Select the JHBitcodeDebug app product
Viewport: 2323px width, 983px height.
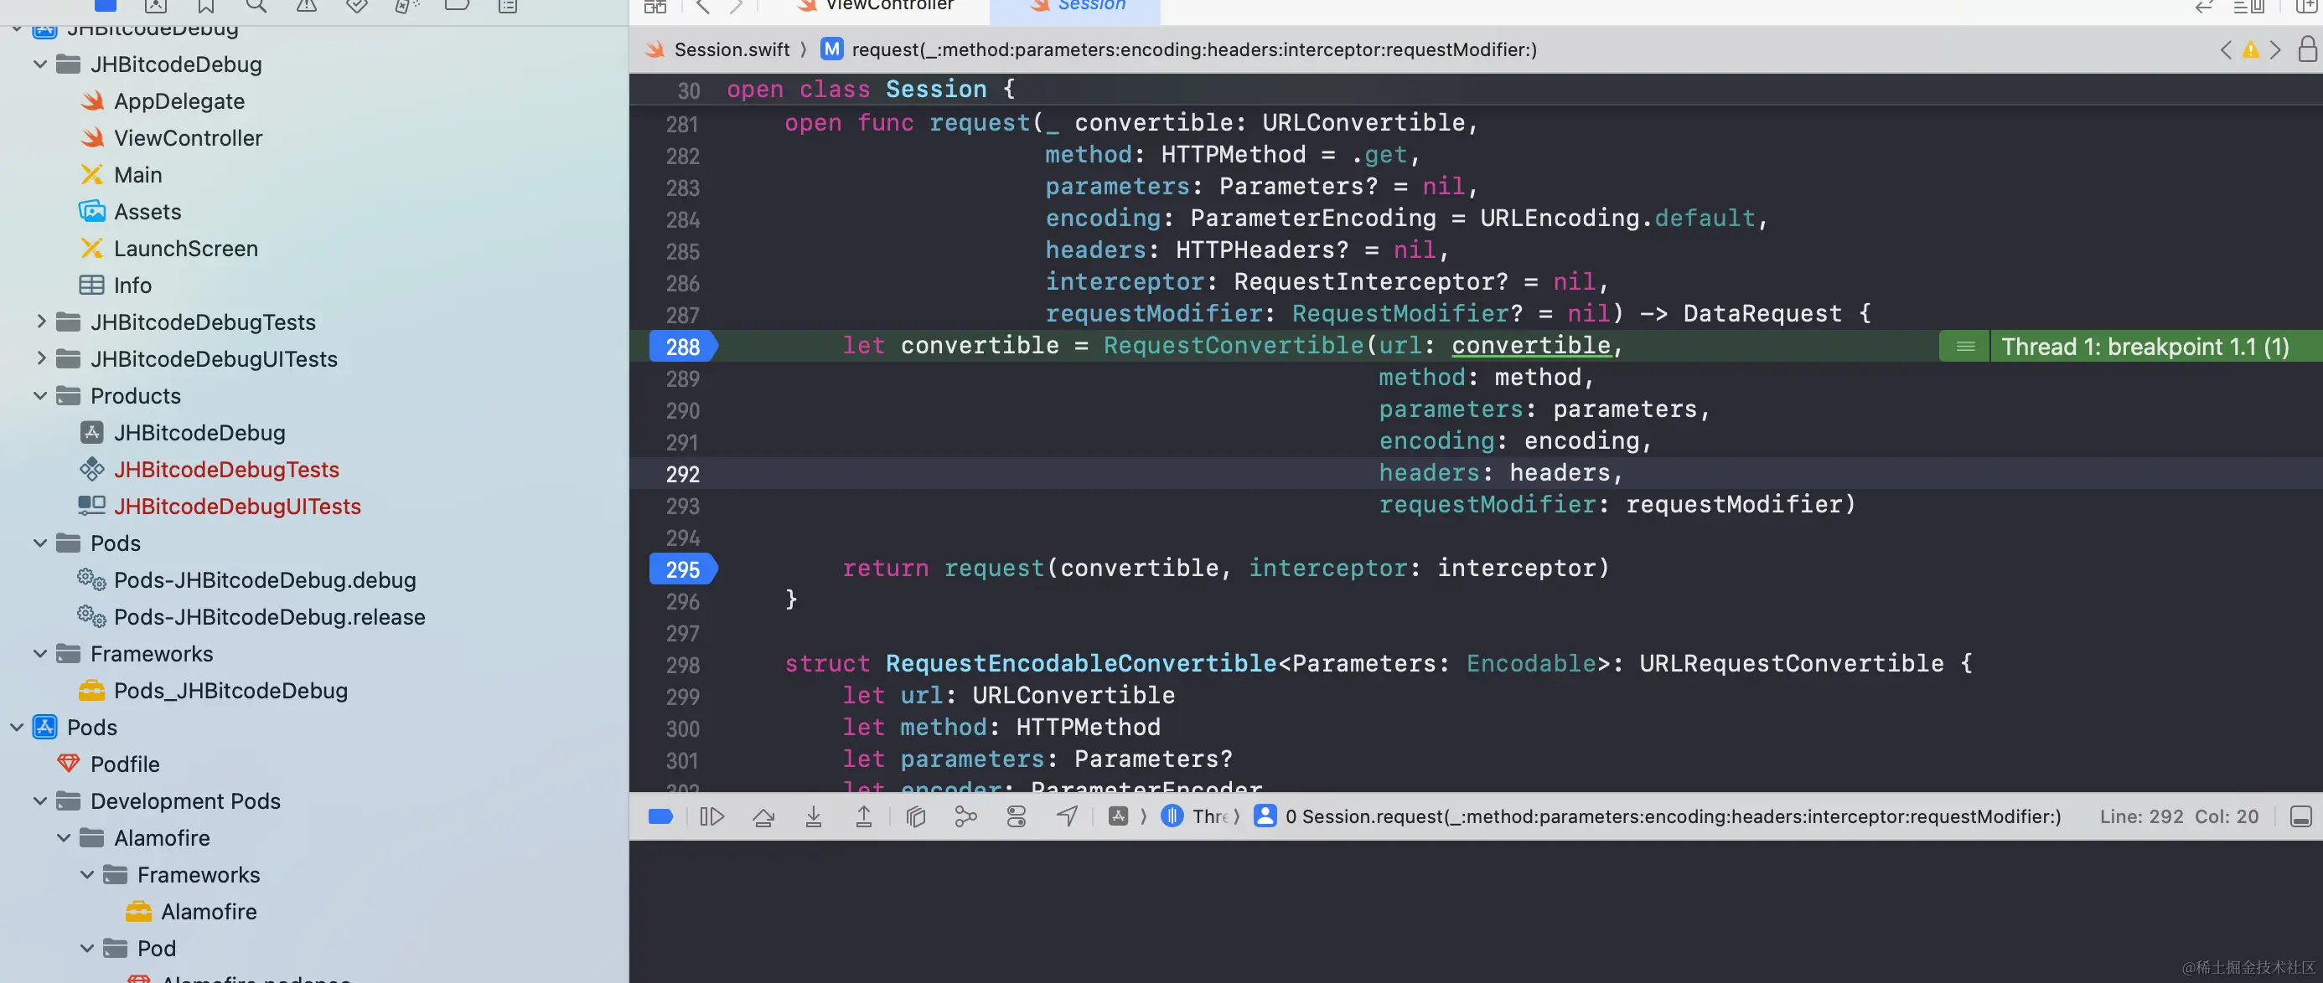click(x=199, y=433)
